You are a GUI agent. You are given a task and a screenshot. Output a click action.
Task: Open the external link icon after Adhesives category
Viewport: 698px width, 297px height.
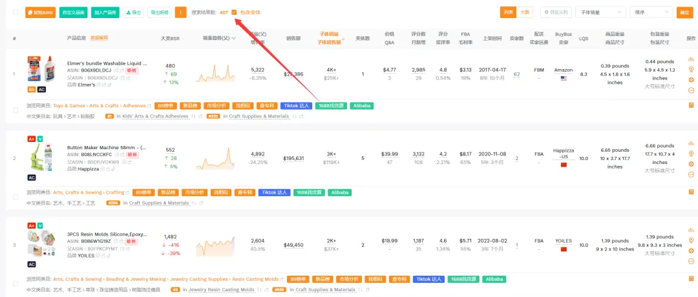coord(149,106)
